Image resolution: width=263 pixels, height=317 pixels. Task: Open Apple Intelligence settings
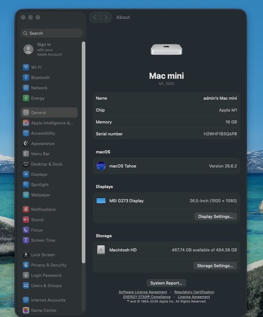click(49, 123)
